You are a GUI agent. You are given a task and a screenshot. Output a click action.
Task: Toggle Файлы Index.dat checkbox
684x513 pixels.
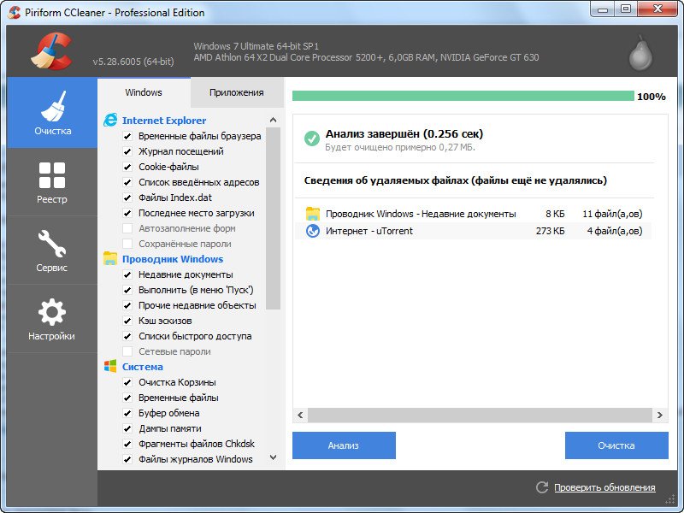[127, 198]
